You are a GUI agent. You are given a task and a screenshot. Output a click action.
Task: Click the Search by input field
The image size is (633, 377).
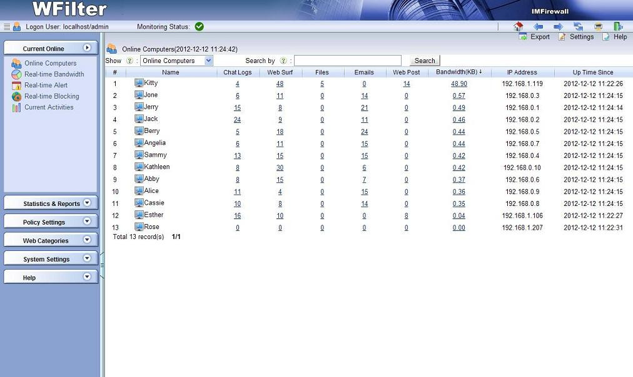tap(348, 61)
